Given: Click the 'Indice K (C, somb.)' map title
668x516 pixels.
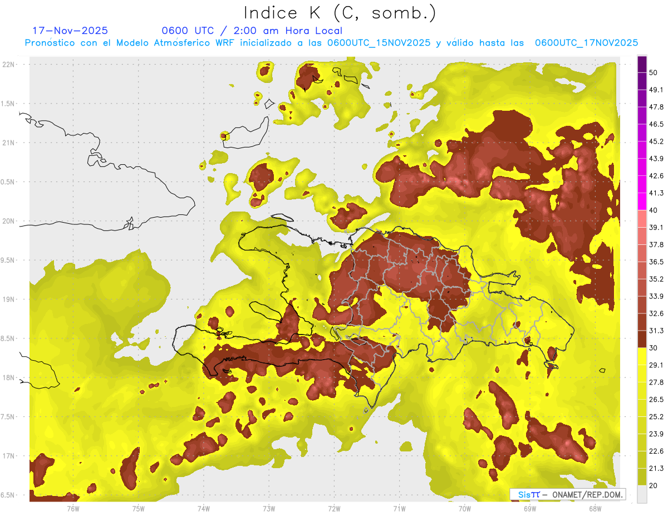Looking at the screenshot, I should (x=340, y=13).
